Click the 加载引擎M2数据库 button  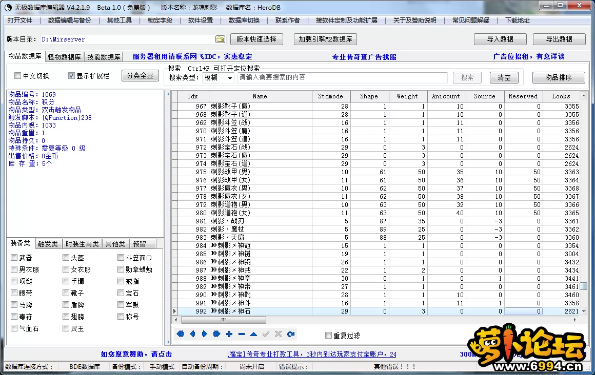tap(325, 39)
